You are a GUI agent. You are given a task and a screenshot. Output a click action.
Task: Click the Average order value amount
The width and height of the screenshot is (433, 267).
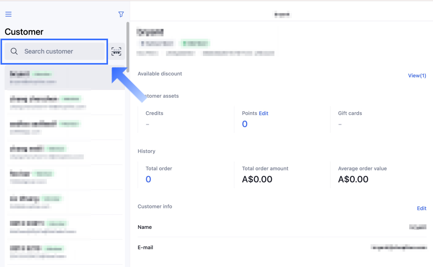tap(353, 179)
